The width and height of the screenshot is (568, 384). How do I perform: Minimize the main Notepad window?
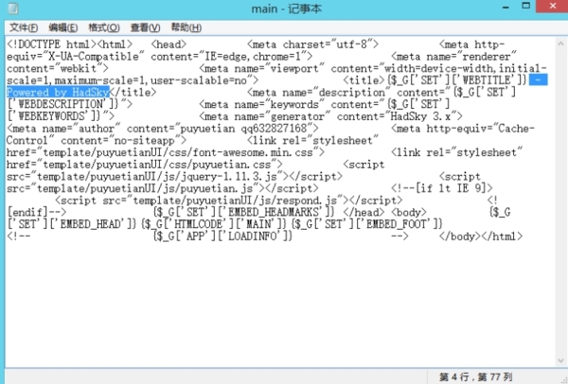click(506, 7)
